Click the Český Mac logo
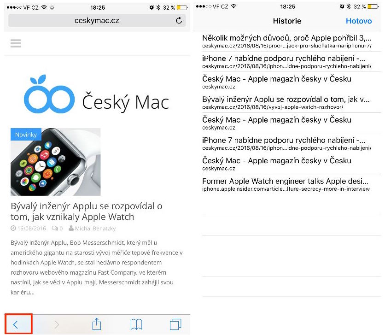 tap(96, 94)
